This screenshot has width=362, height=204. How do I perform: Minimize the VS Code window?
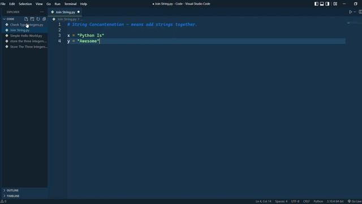[344, 4]
